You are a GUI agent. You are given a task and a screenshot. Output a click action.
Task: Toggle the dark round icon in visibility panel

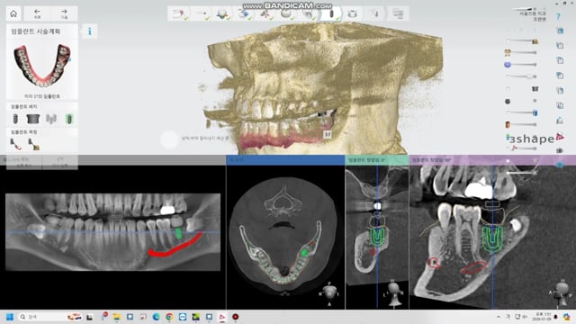tap(508, 101)
